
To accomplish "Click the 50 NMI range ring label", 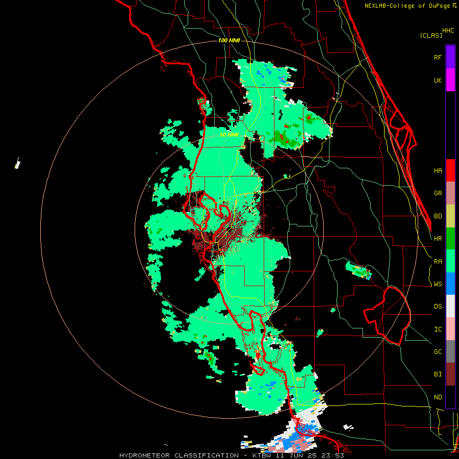I will pos(229,135).
